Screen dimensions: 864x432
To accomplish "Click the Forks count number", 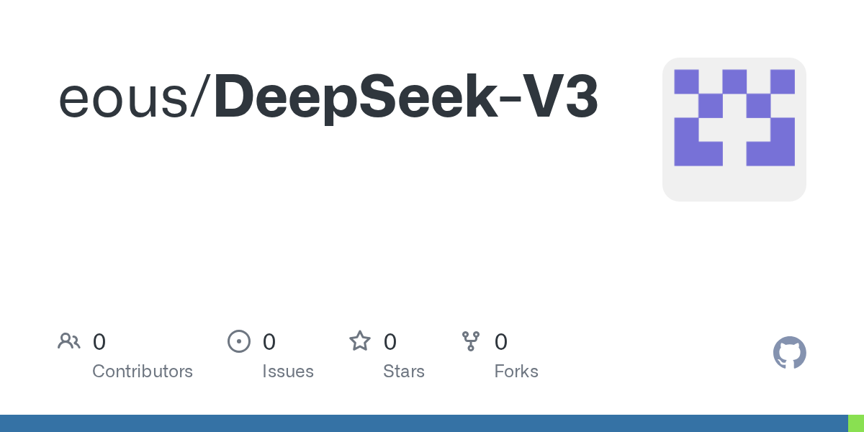I will tap(501, 342).
